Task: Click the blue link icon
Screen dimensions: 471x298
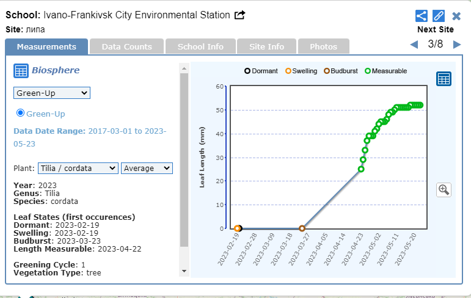Action: [439, 16]
